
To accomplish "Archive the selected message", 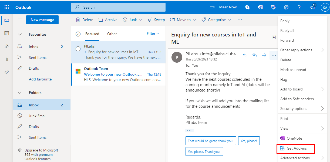I will tap(108, 20).
